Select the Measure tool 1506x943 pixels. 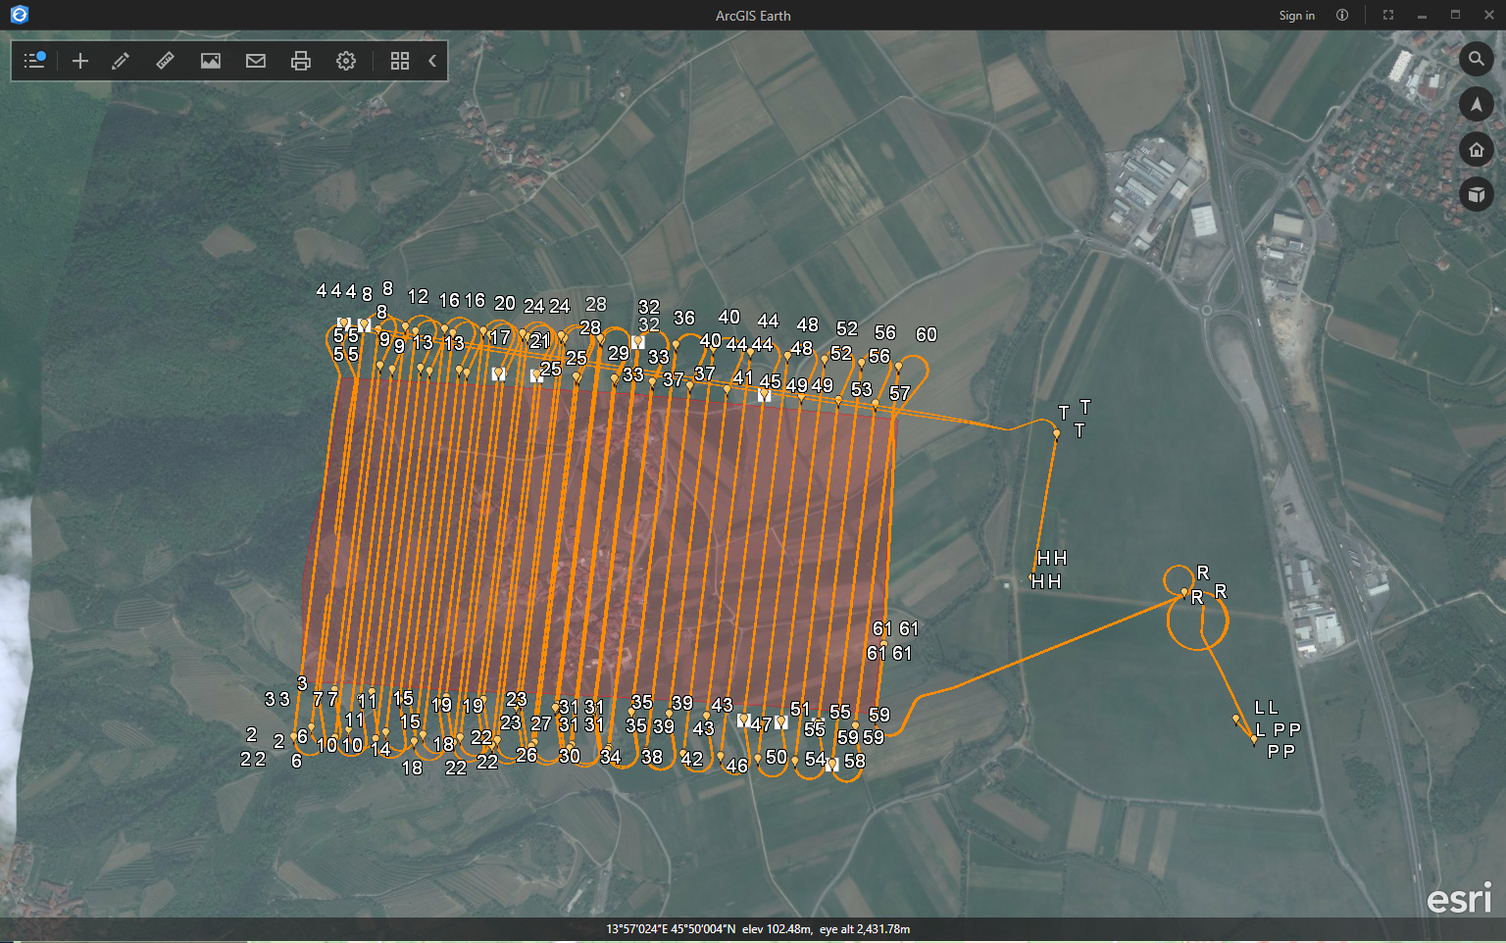point(164,60)
